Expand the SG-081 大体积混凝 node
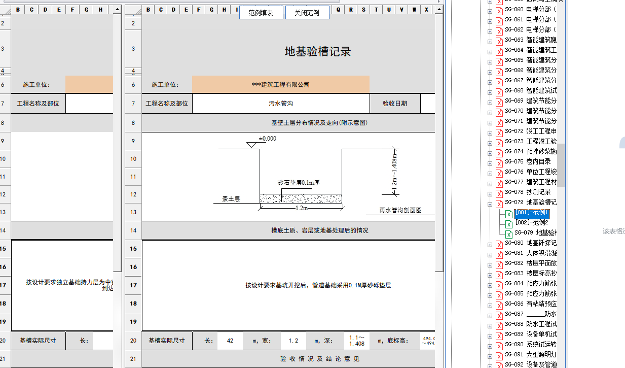The image size is (625, 368). (490, 254)
